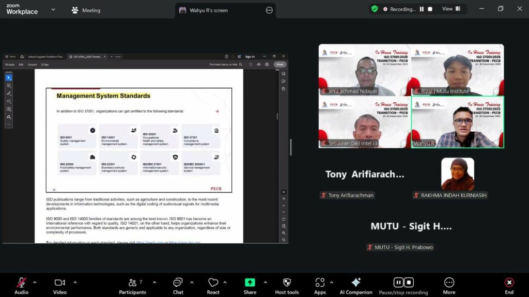Select Wahyu R's video thumbnail
The height and width of the screenshot is (297, 529).
pos(457,122)
